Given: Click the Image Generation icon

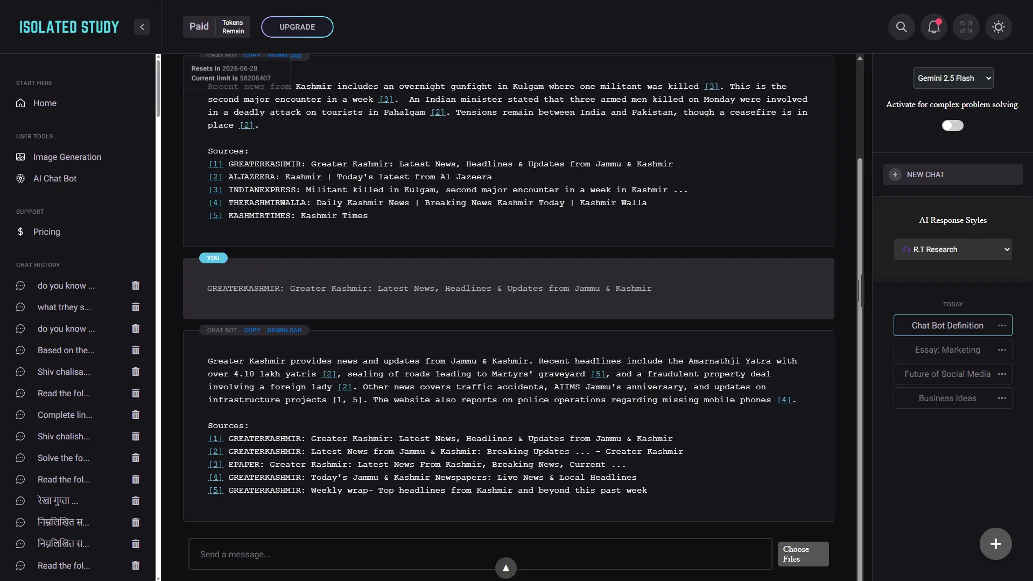Looking at the screenshot, I should point(20,157).
